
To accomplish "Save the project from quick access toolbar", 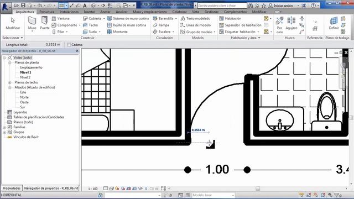I will pos(23,5).
